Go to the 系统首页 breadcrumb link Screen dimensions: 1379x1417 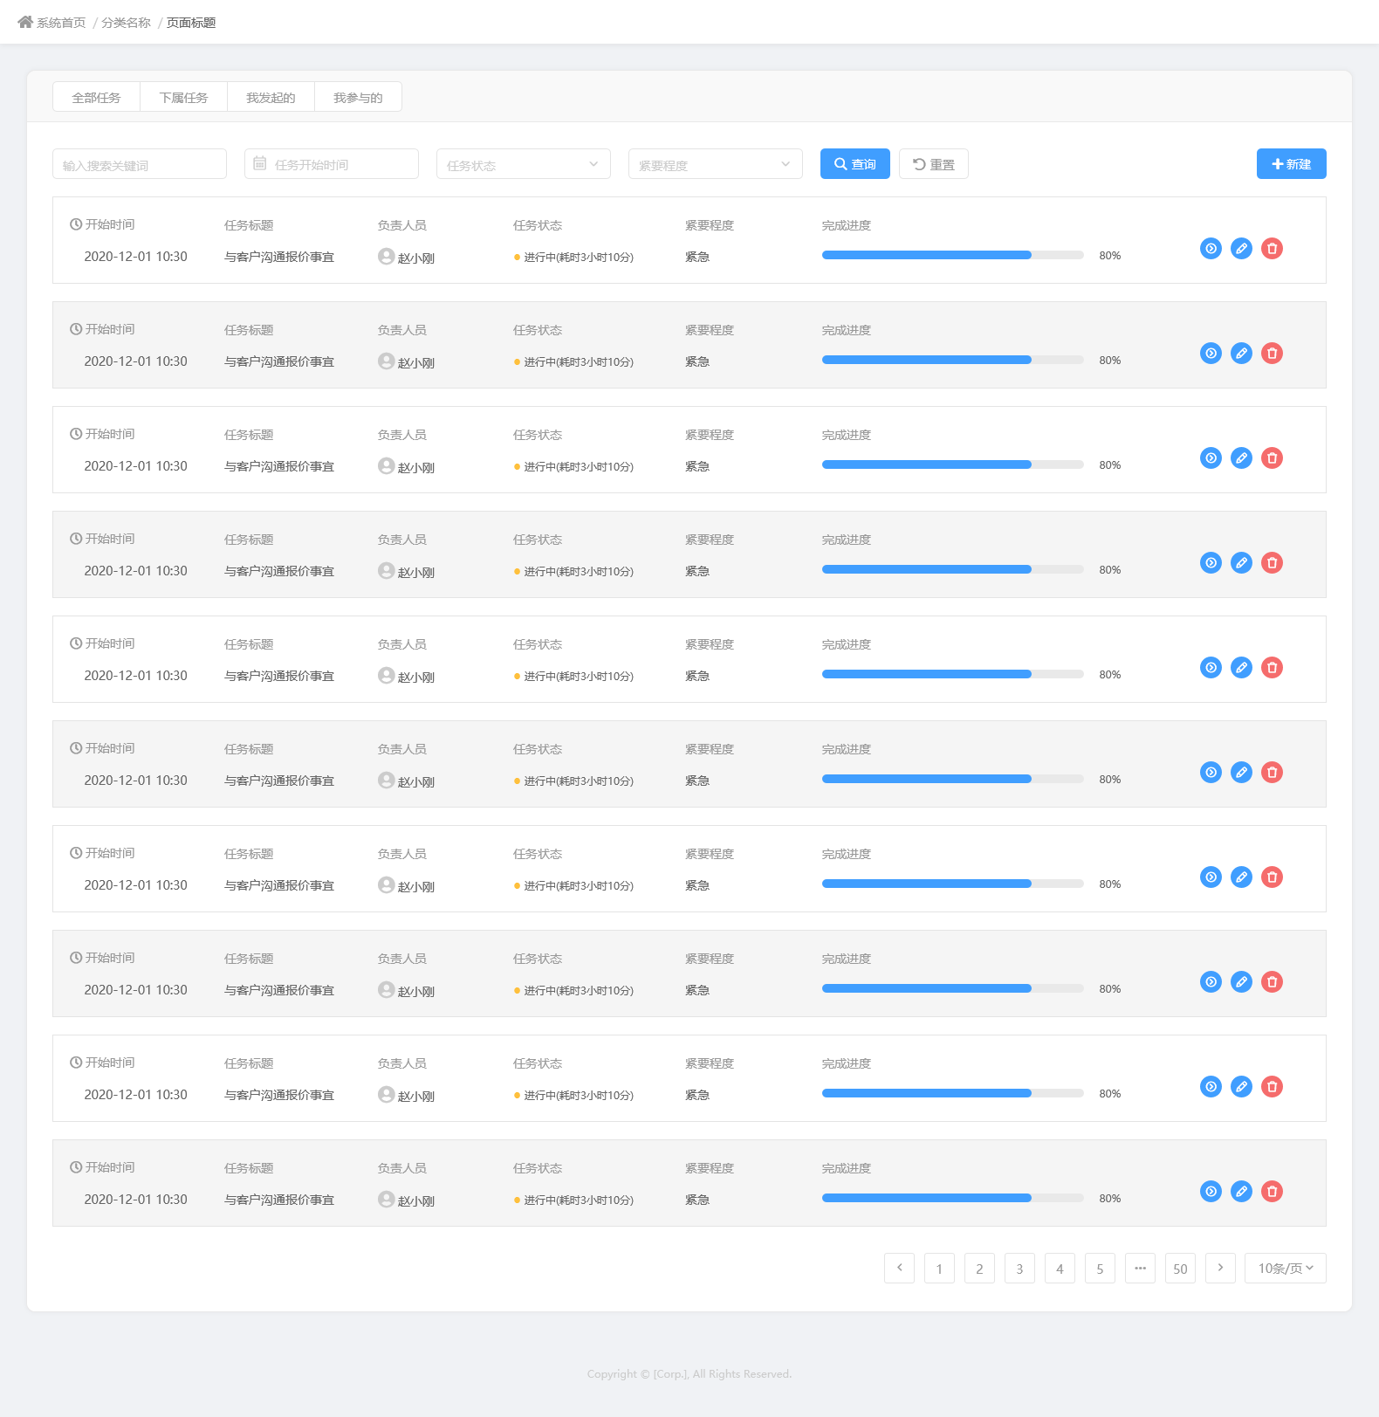pyautogui.click(x=61, y=23)
